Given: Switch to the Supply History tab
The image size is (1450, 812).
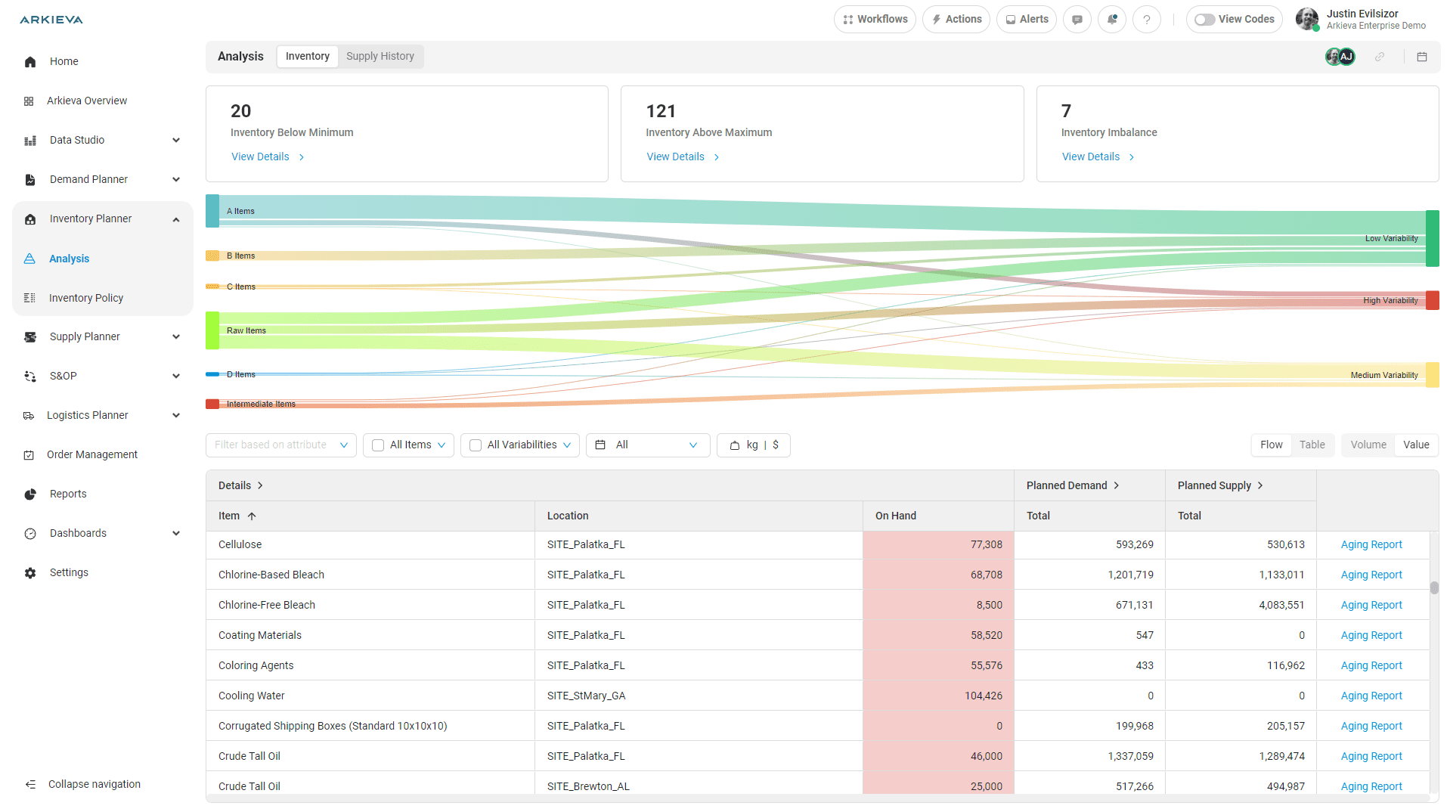Looking at the screenshot, I should pyautogui.click(x=380, y=56).
